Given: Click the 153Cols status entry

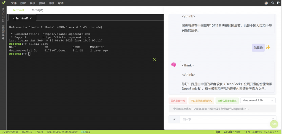Looking at the screenshot, I should click(269, 132).
